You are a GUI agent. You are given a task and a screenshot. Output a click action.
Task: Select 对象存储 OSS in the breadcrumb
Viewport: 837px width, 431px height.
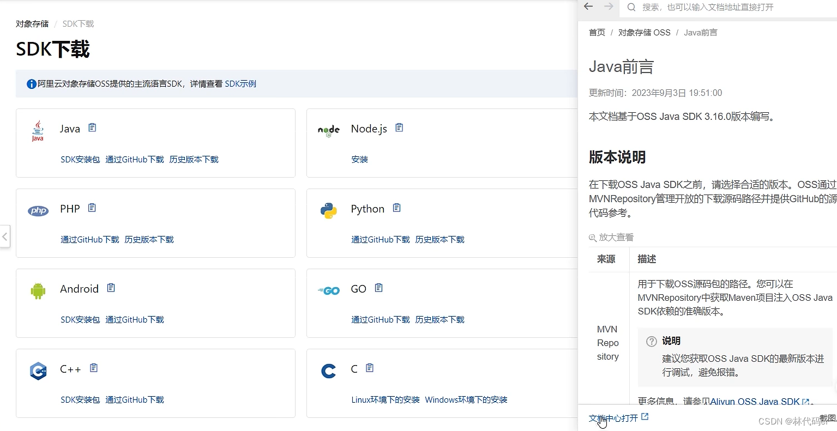coord(644,32)
